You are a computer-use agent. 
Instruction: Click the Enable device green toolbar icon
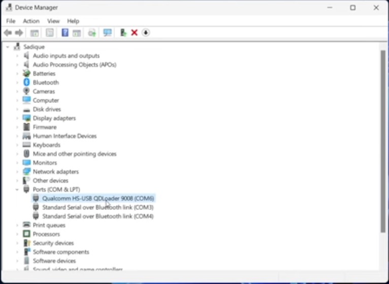click(x=123, y=33)
